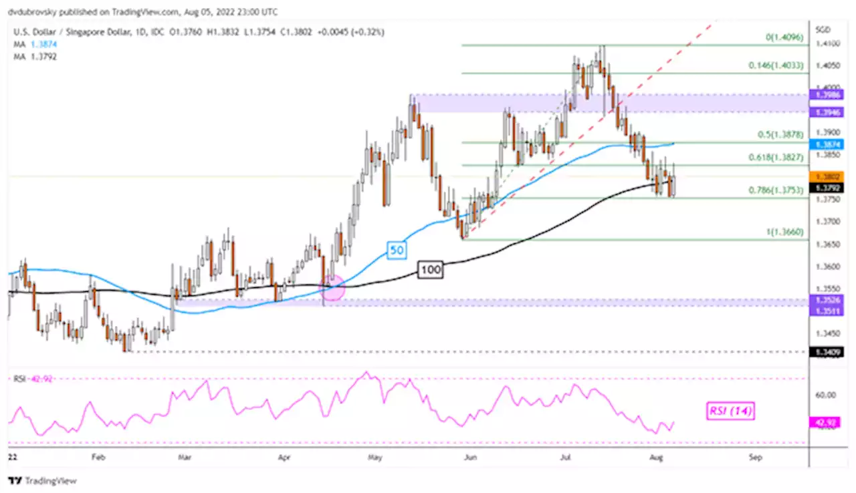This screenshot has height=493, width=856.
Task: Click the upper purple resistance zone rectangle
Action: tap(609, 103)
